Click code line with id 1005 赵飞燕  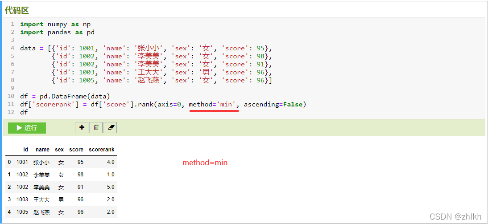[x=162, y=80]
